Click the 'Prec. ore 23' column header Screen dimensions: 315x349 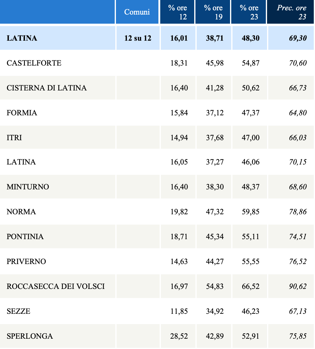tap(291, 12)
